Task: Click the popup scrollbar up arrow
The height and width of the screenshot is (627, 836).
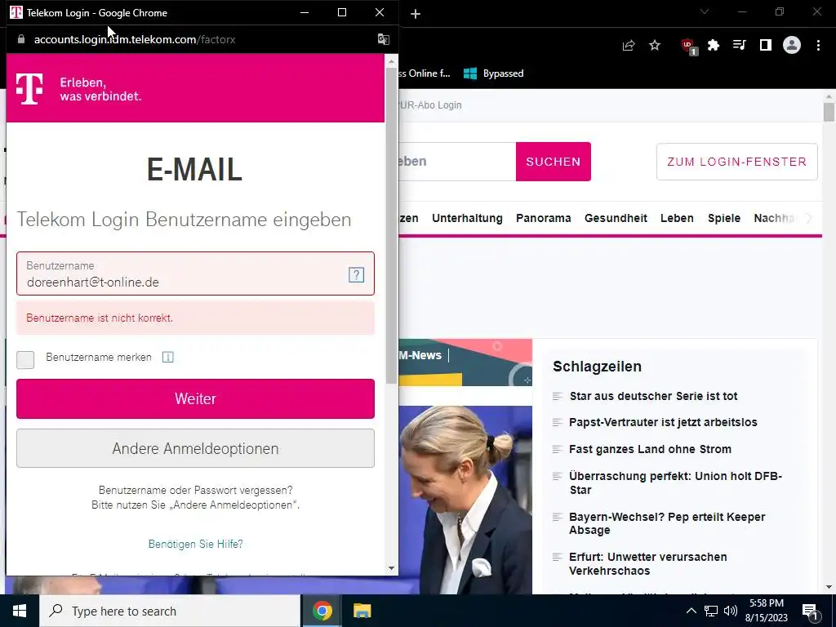Action: (391, 61)
